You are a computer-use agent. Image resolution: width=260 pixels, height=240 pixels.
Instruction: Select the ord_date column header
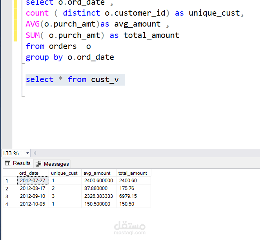tap(33, 173)
